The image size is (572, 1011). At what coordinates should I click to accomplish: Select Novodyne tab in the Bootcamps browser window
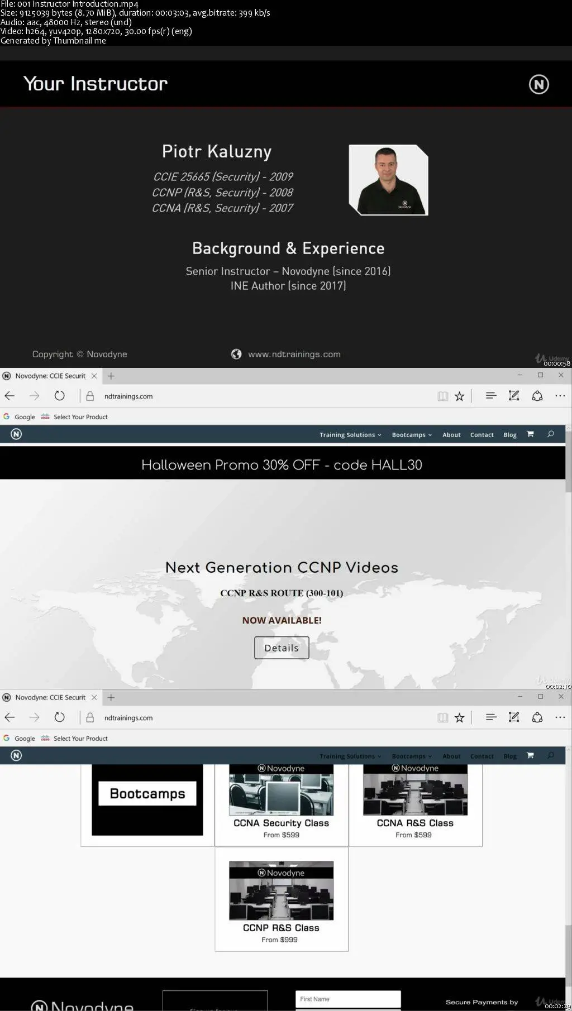click(50, 697)
